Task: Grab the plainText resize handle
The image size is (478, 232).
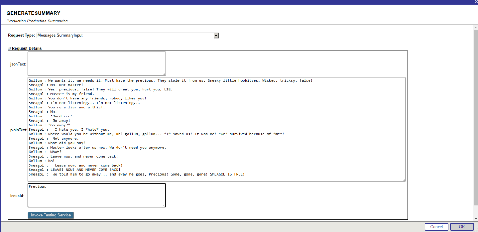Action: (x=404, y=180)
